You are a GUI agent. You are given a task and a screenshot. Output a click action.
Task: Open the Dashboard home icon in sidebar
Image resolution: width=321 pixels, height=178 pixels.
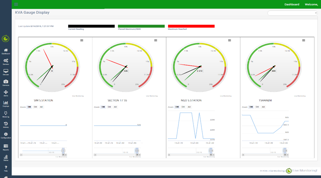6,50
